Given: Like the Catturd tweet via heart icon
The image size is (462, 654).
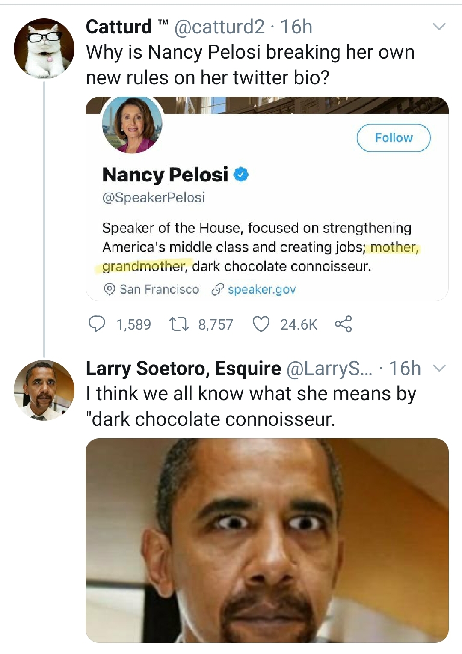Looking at the screenshot, I should pyautogui.click(x=261, y=324).
